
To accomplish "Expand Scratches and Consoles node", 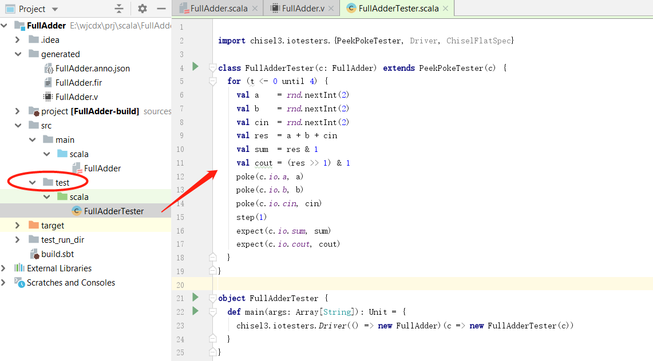I will click(3, 283).
